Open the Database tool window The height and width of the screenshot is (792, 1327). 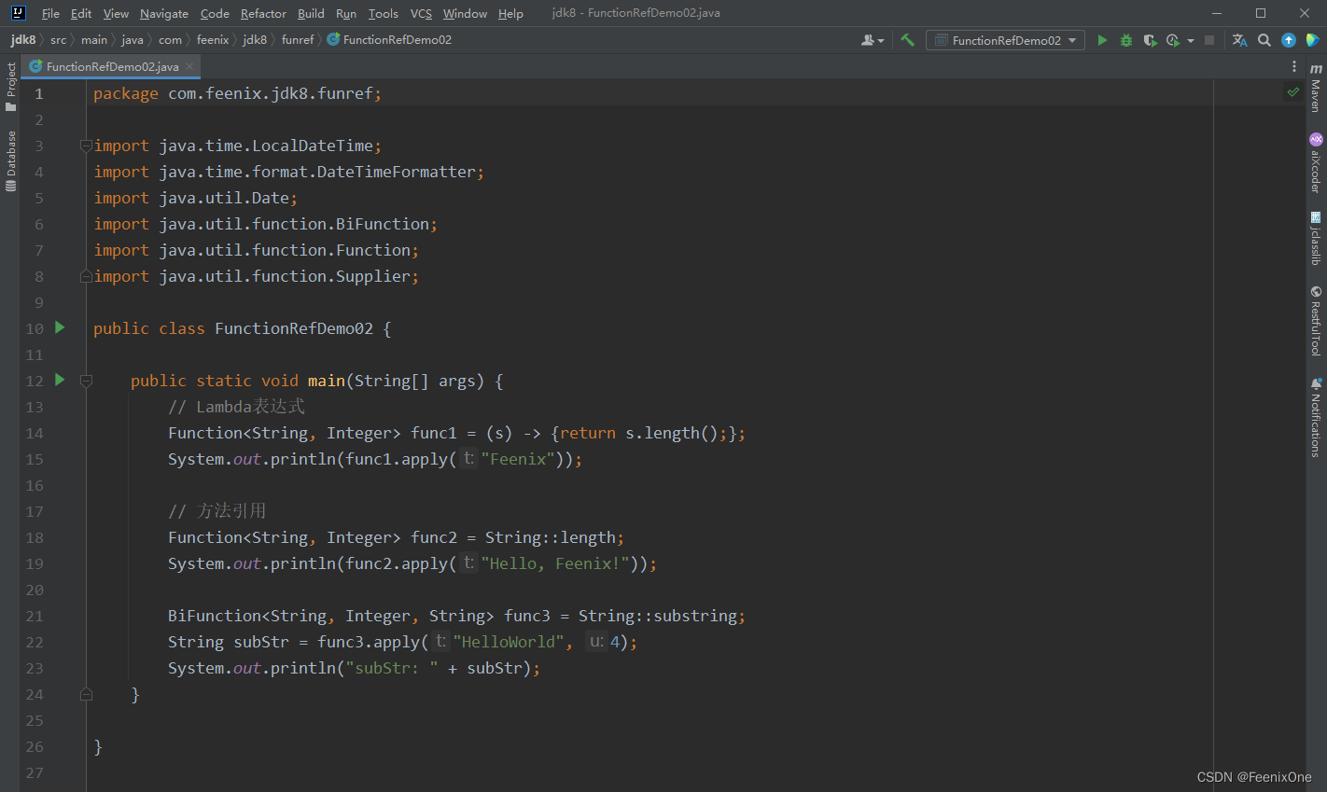pos(11,160)
